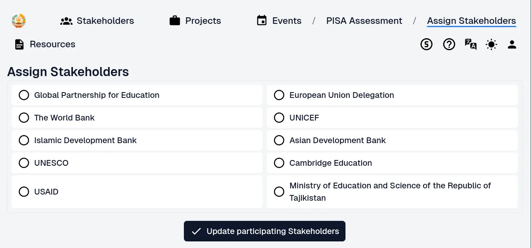Image resolution: width=531 pixels, height=248 pixels.
Task: Click the Projects briefcase icon
Action: (x=175, y=21)
